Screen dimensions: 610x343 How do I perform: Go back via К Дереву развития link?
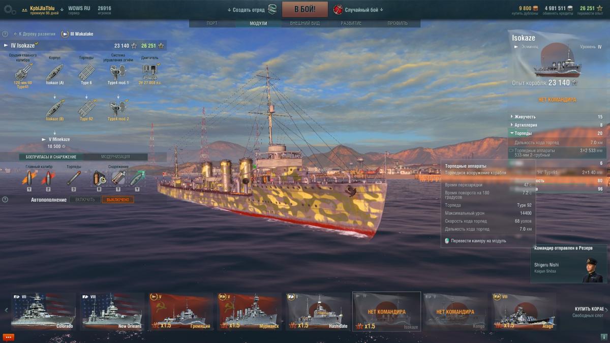pos(35,34)
